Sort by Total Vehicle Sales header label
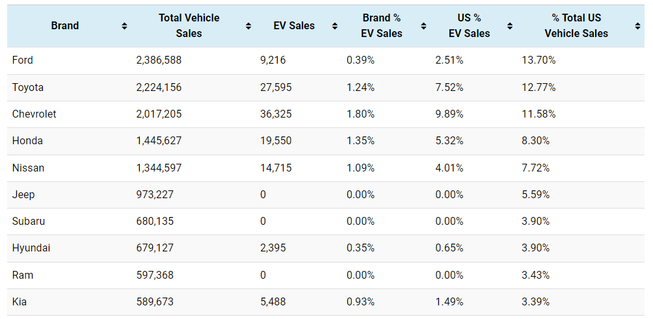Viewport: 653px width, 319px height. (189, 26)
